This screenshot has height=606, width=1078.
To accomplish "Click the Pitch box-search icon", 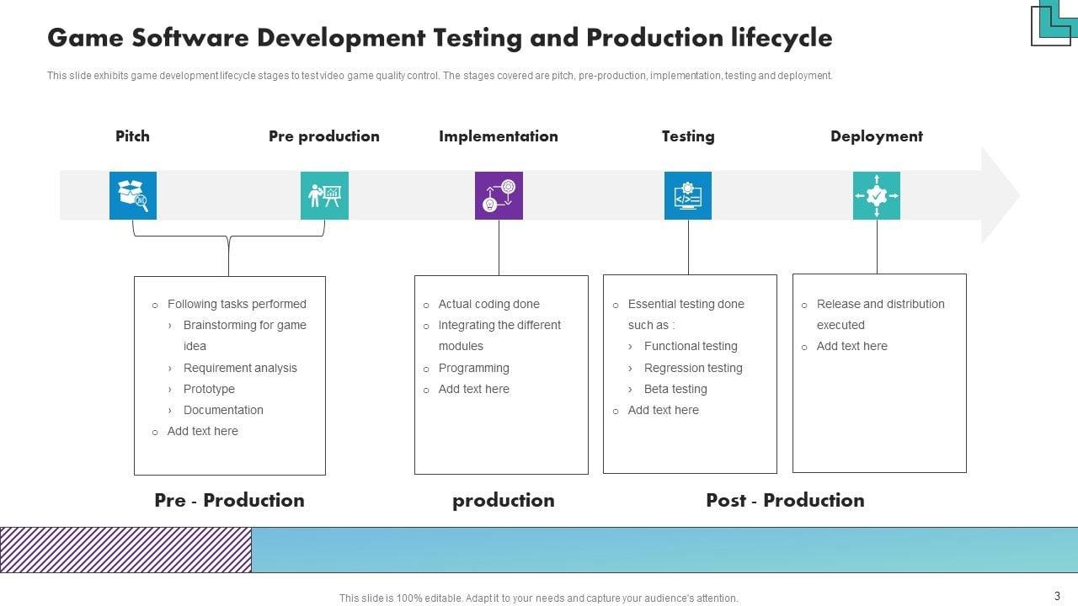I will (x=133, y=195).
